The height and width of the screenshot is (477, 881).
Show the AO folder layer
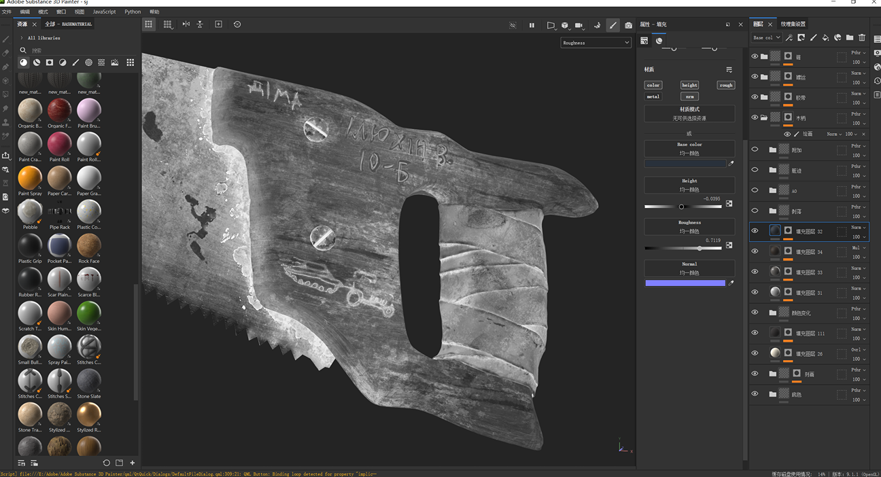[755, 191]
